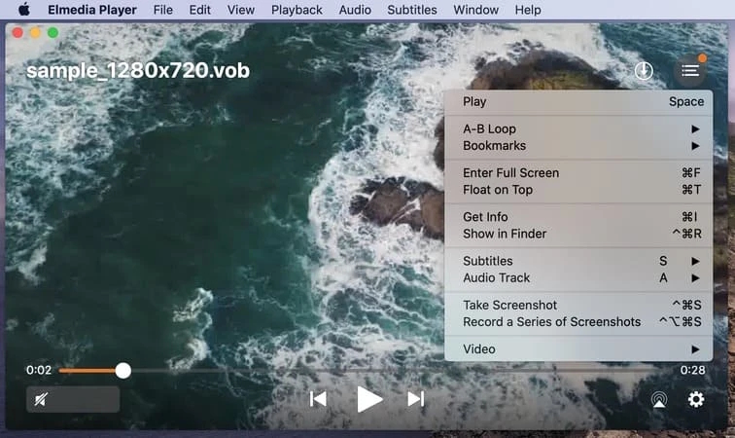Click the seek bar playhead knob
The image size is (735, 438).
[123, 371]
